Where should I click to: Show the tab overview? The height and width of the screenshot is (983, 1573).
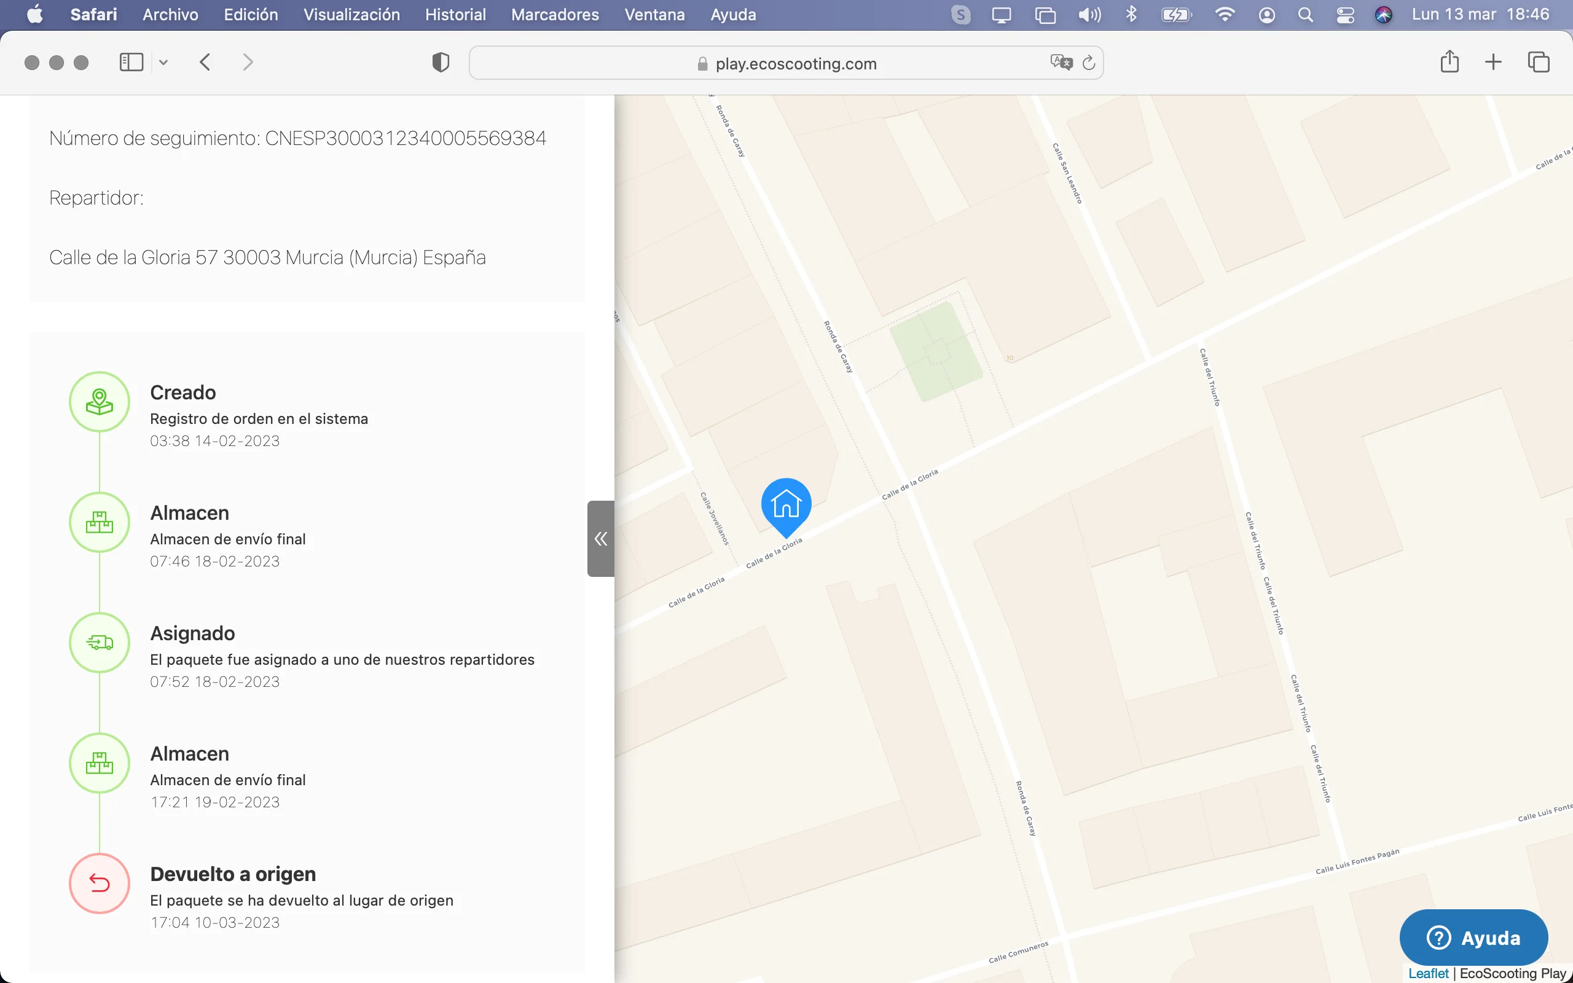click(x=1538, y=63)
